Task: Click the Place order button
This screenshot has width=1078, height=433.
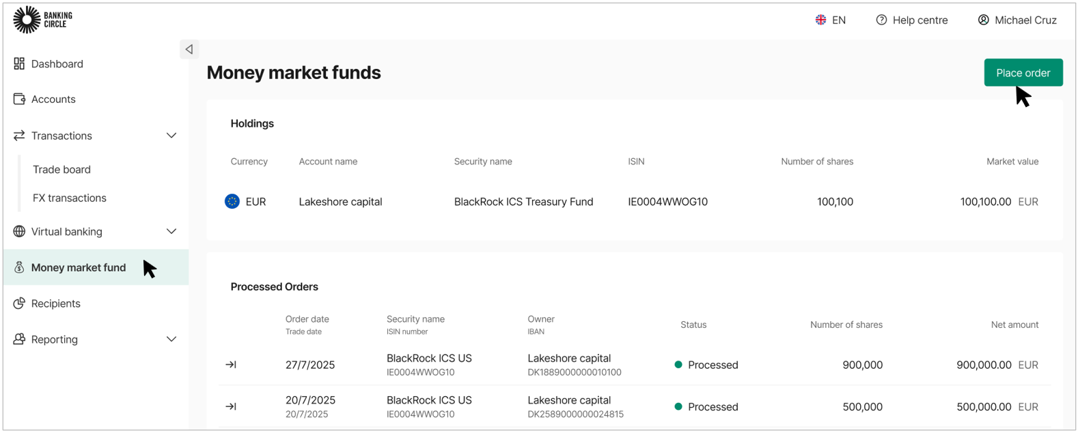Action: click(1023, 72)
